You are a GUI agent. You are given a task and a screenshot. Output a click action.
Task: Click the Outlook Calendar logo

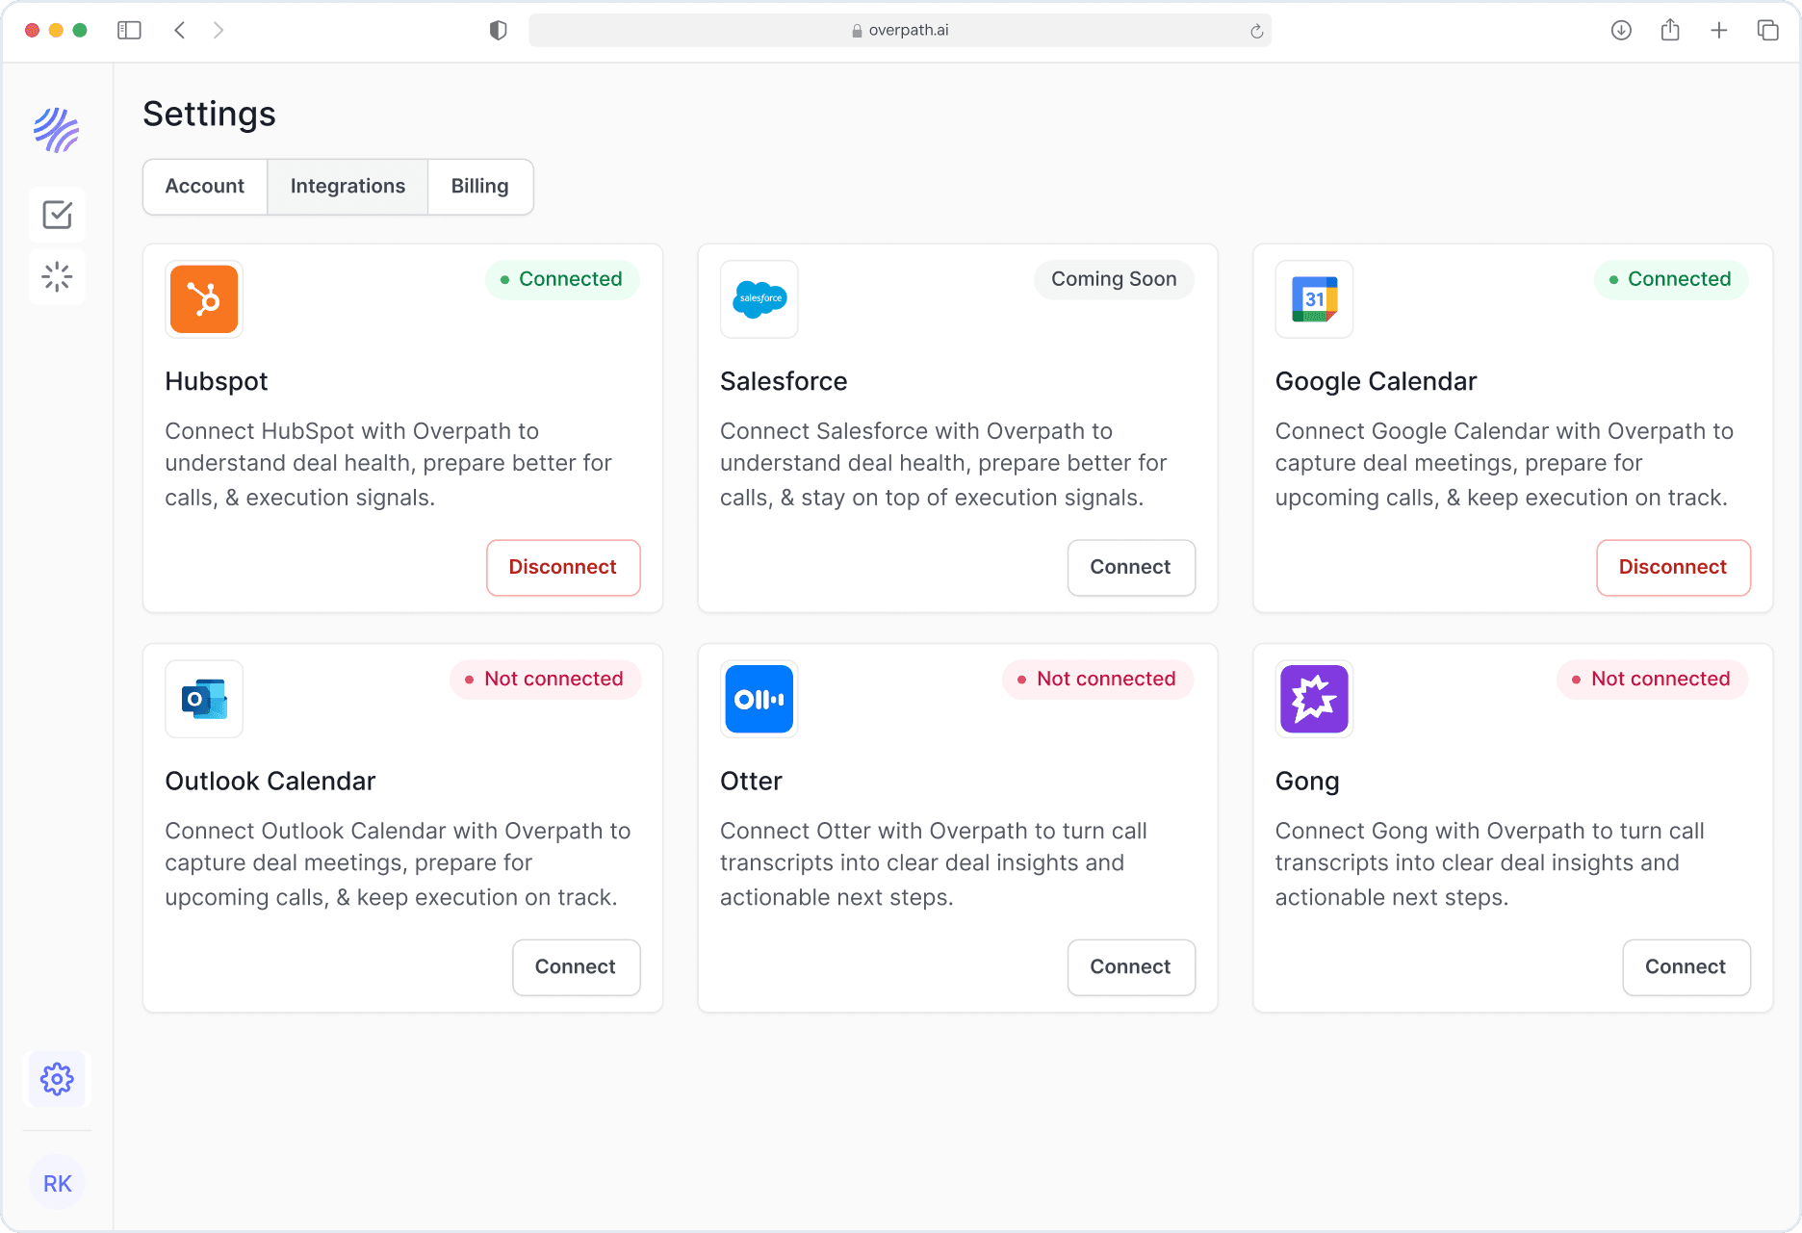pyautogui.click(x=204, y=699)
